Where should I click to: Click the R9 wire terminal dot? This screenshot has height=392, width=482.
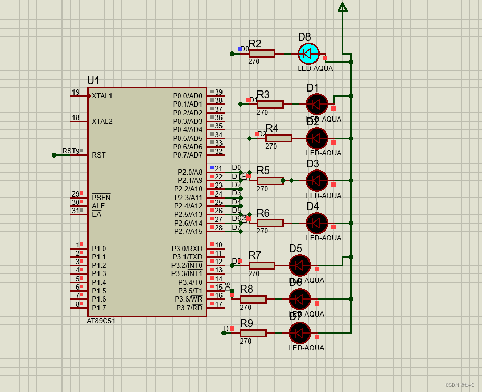click(224, 333)
